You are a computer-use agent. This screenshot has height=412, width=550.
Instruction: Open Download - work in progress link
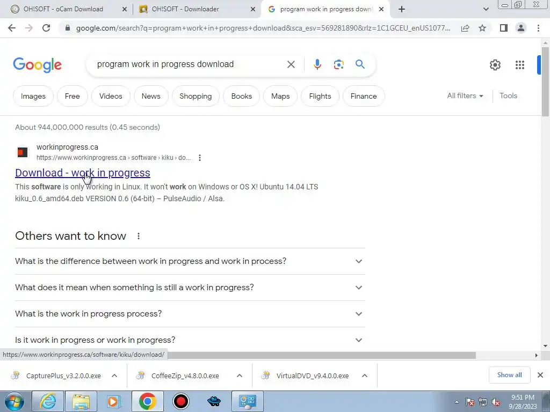coord(83,173)
